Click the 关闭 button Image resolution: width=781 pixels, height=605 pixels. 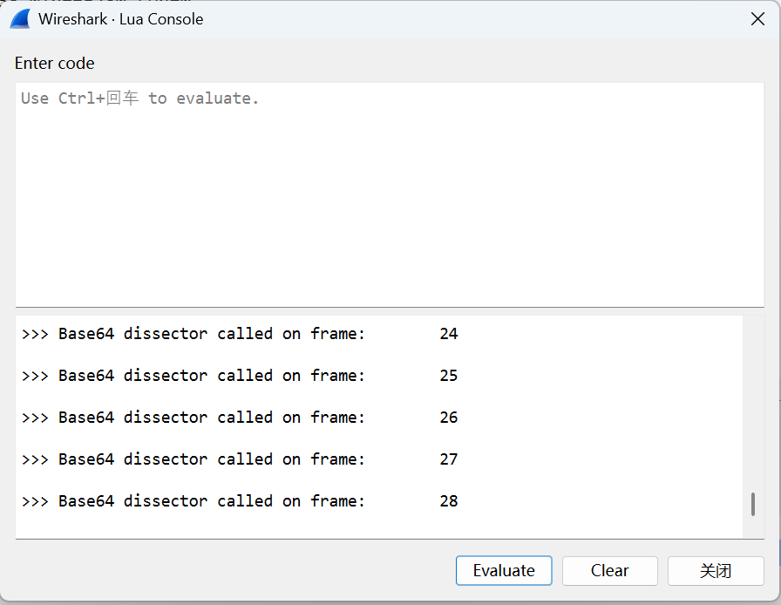(716, 570)
